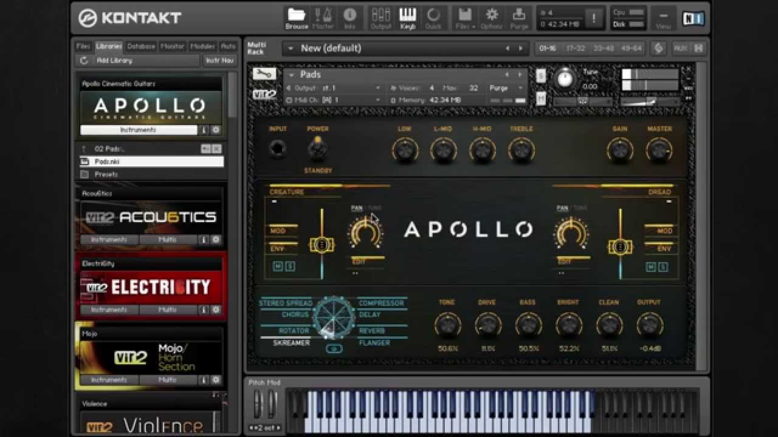Select Pads.nki in the Apollo library list
This screenshot has width=778, height=437.
107,162
